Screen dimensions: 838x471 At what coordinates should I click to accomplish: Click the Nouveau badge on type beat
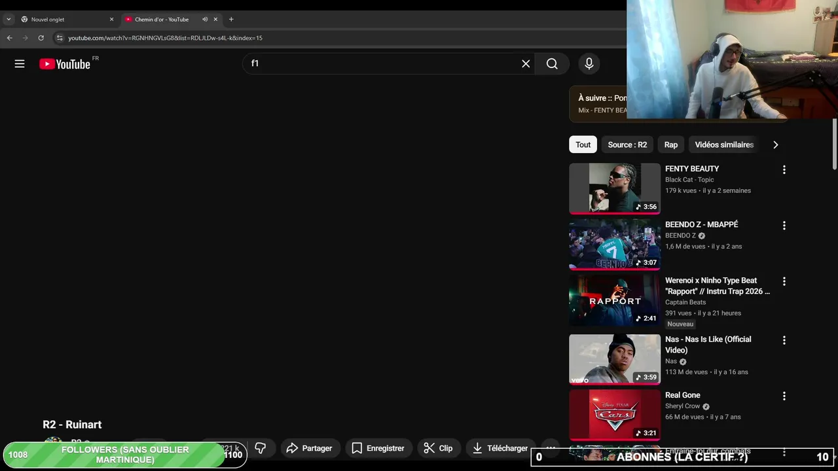[x=680, y=324]
